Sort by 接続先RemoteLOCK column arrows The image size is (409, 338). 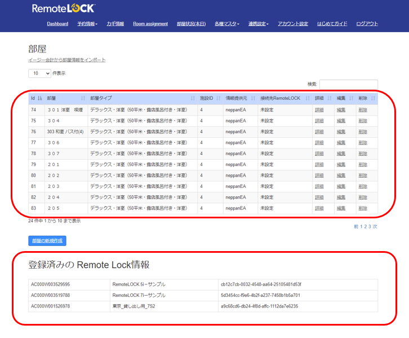308,98
